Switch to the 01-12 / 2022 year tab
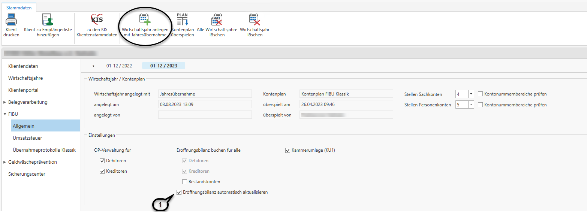Screen dimensions: 587x212 point(119,66)
